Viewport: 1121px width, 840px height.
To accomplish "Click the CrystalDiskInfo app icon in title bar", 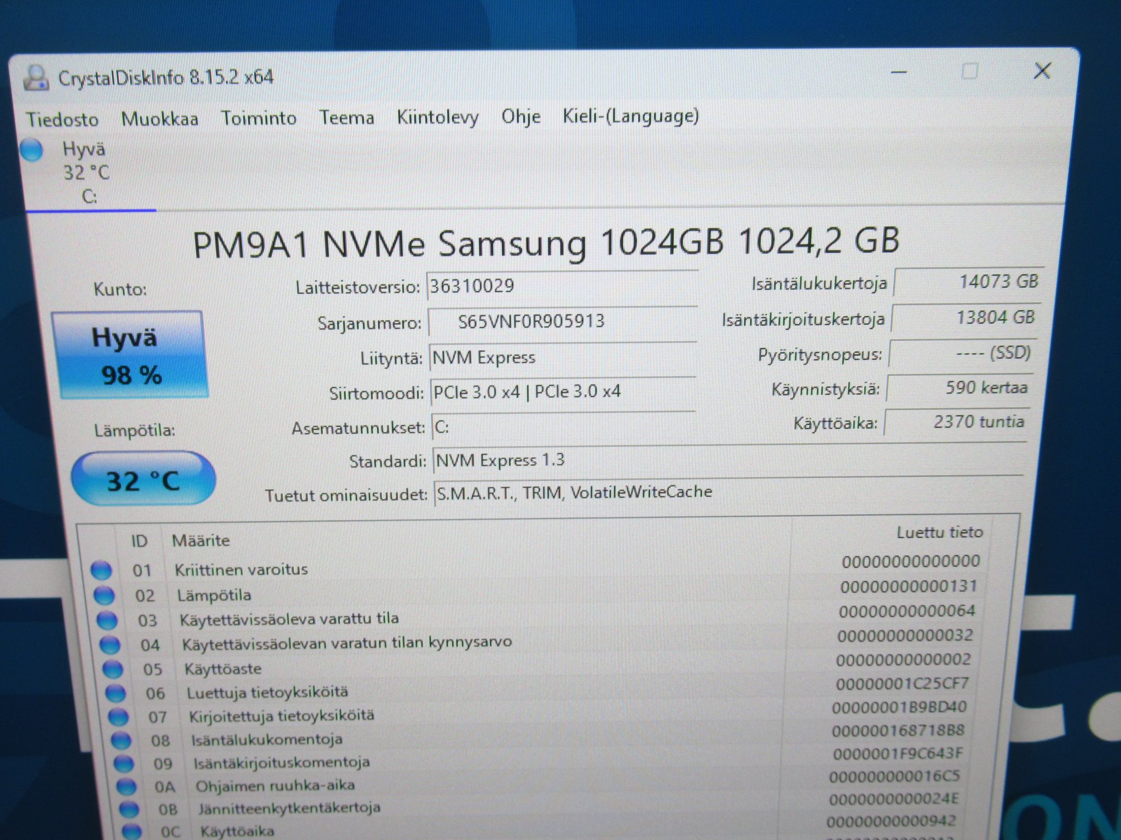I will tap(36, 78).
